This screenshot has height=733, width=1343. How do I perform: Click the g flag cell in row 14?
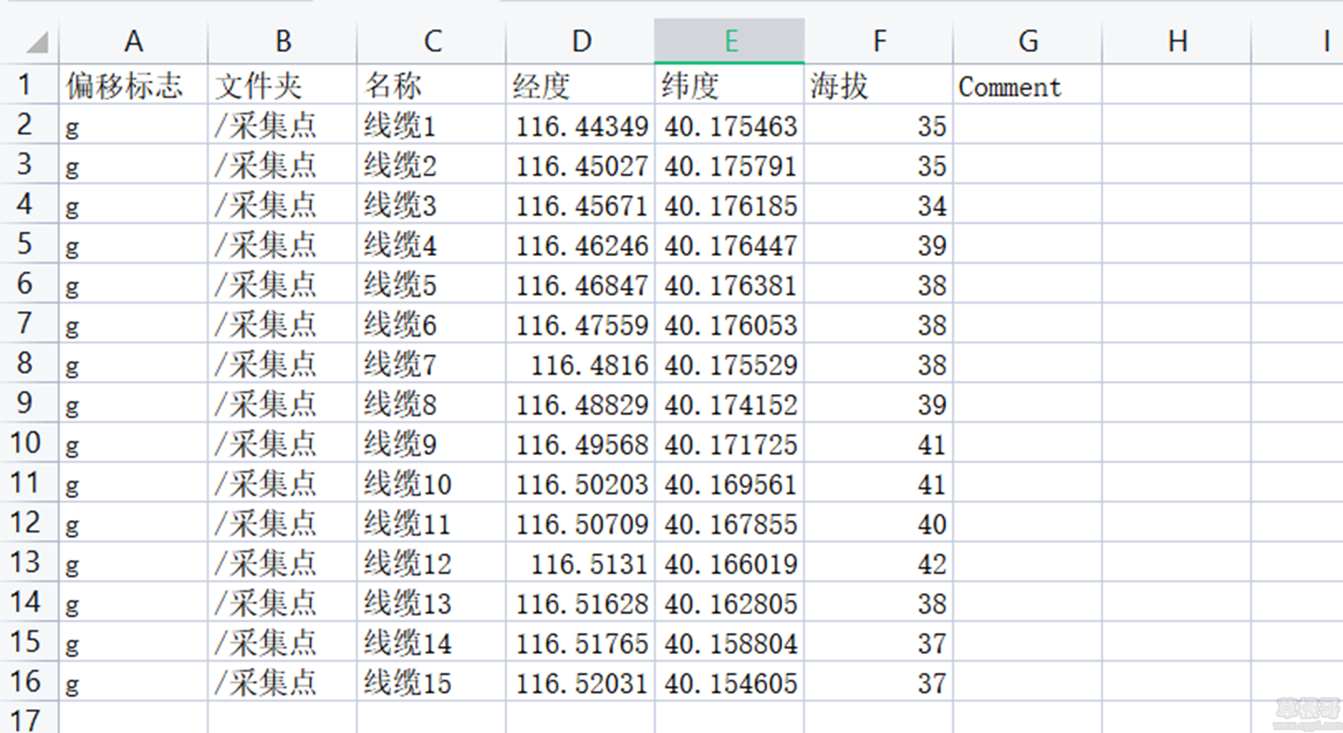point(134,602)
